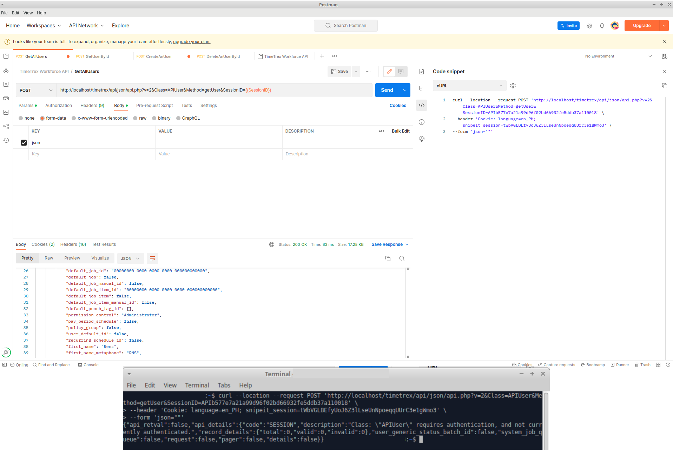This screenshot has height=457, width=673.
Task: Click the Documentation icon in right sidebar
Action: tap(422, 72)
